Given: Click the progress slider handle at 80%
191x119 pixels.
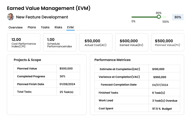Looking at the screenshot, I should coord(159,17).
